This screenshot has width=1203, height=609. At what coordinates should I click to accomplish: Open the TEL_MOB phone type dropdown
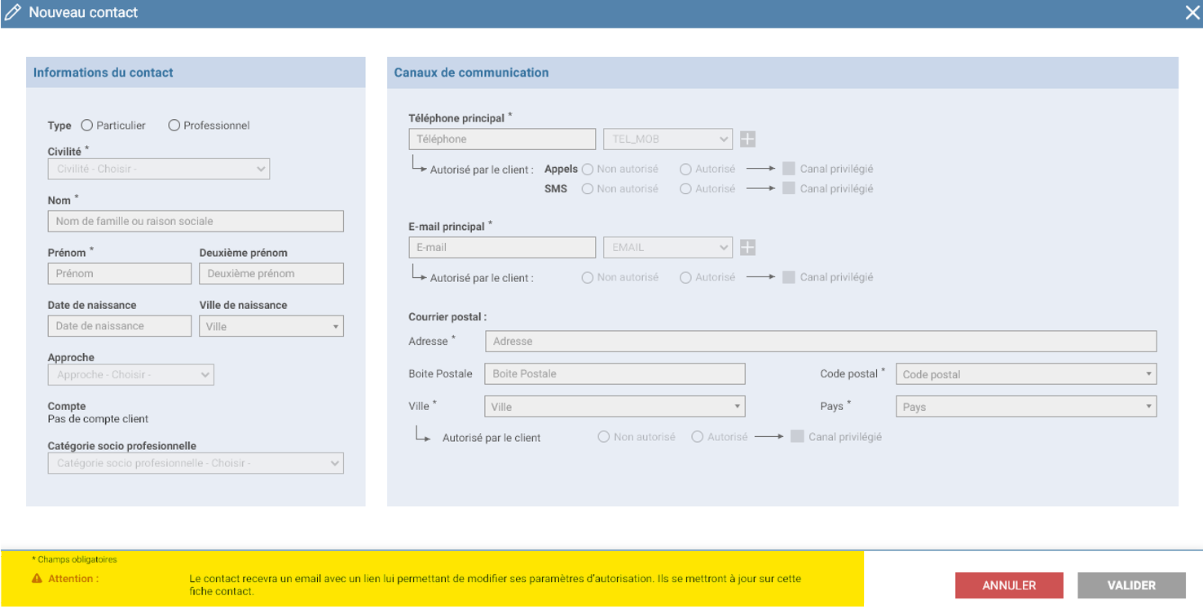(x=668, y=139)
